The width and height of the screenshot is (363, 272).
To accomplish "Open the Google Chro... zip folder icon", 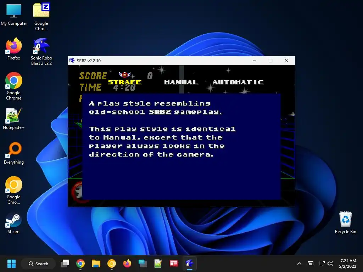I will [41, 17].
